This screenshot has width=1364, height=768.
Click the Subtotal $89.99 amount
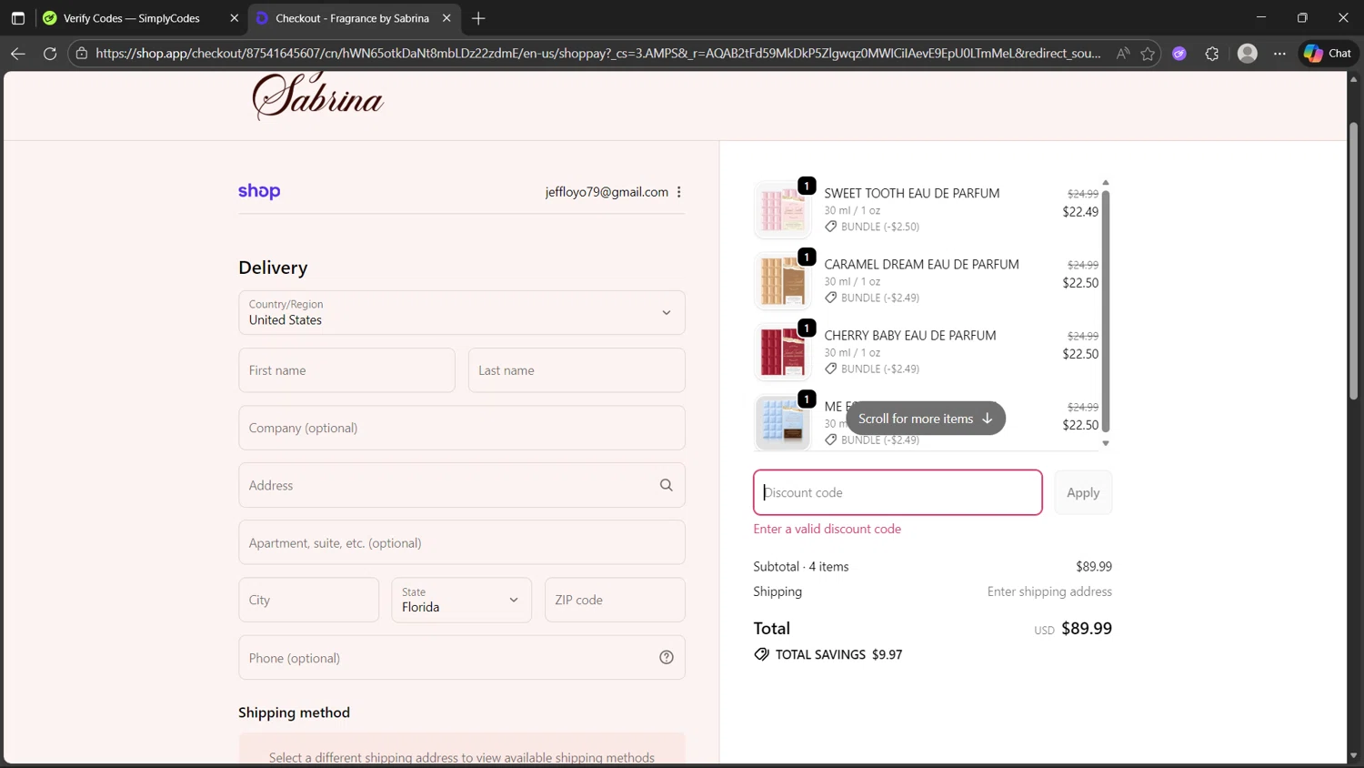click(x=1094, y=566)
